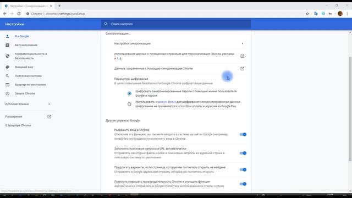352x198 pixels.
Task: Click the magnifier icon for Поисковая система
Action: point(7,76)
